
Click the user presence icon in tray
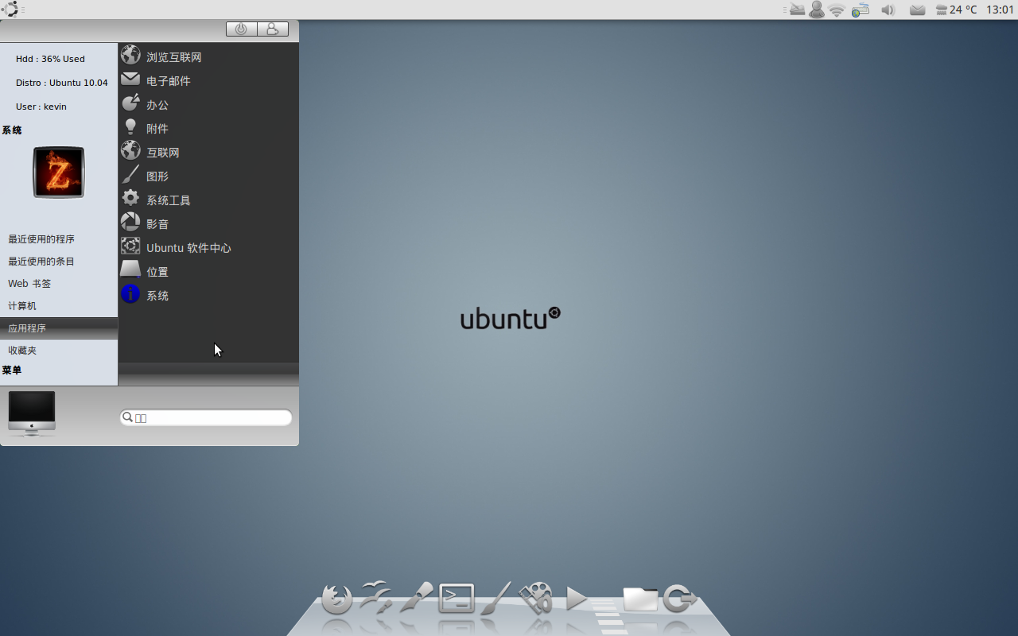tap(817, 10)
